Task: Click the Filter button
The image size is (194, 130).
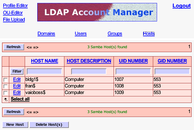Action: [17, 71]
